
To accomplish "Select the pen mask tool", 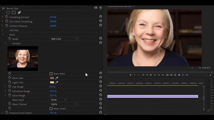I will [19, 13].
